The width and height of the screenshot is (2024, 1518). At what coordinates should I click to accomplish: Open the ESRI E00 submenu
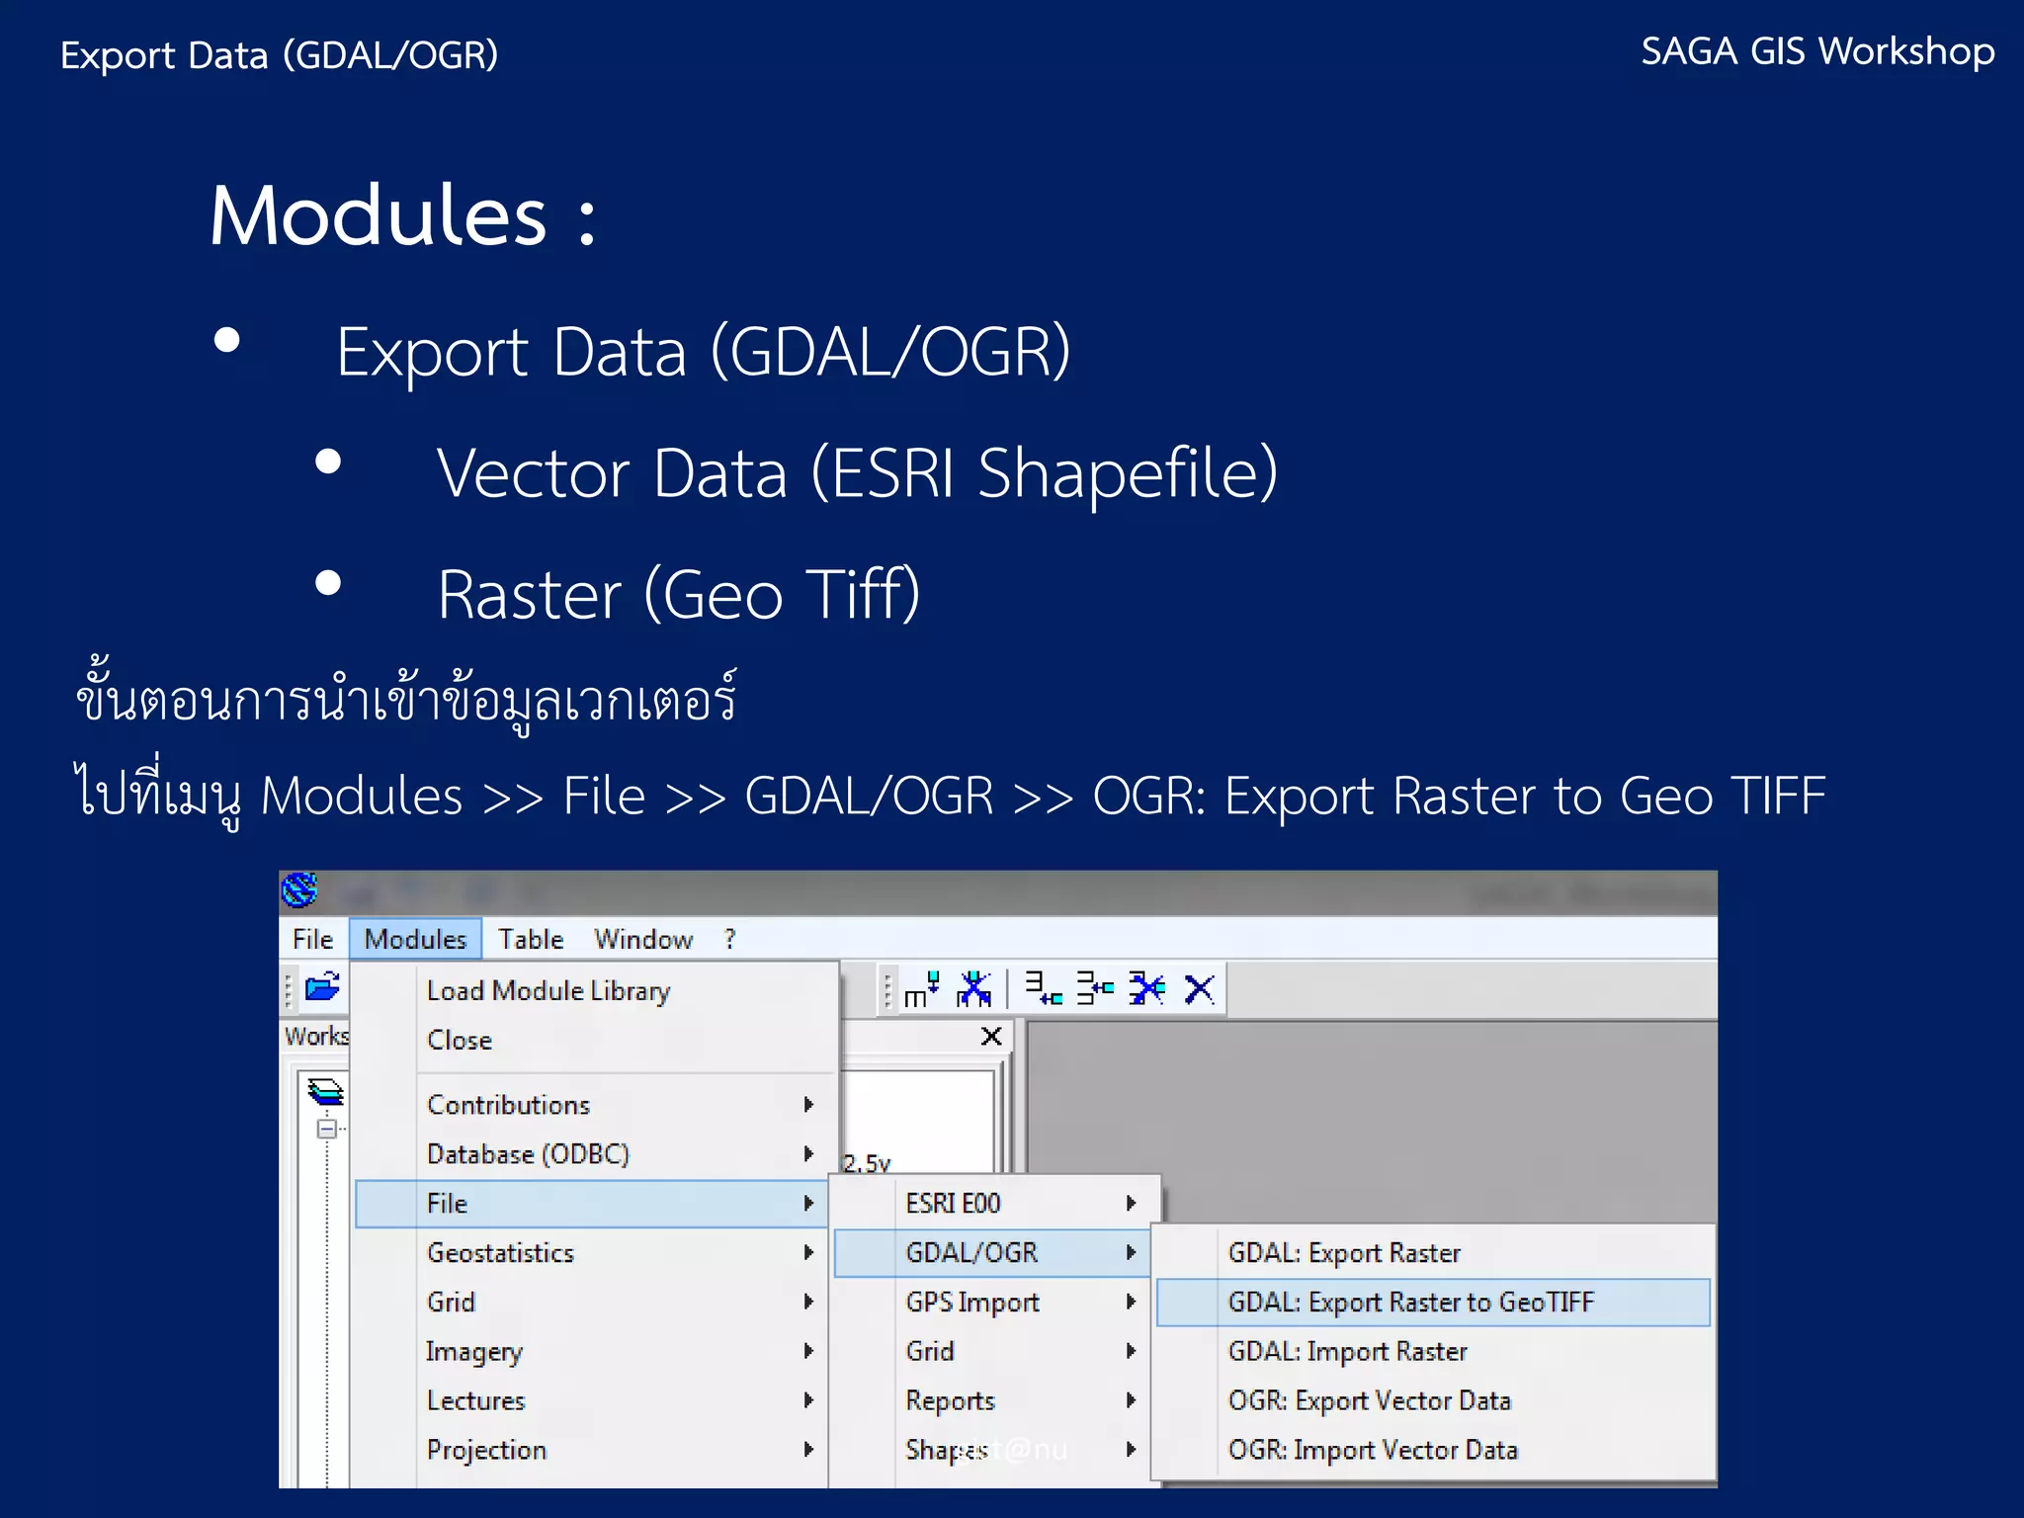pyautogui.click(x=994, y=1204)
